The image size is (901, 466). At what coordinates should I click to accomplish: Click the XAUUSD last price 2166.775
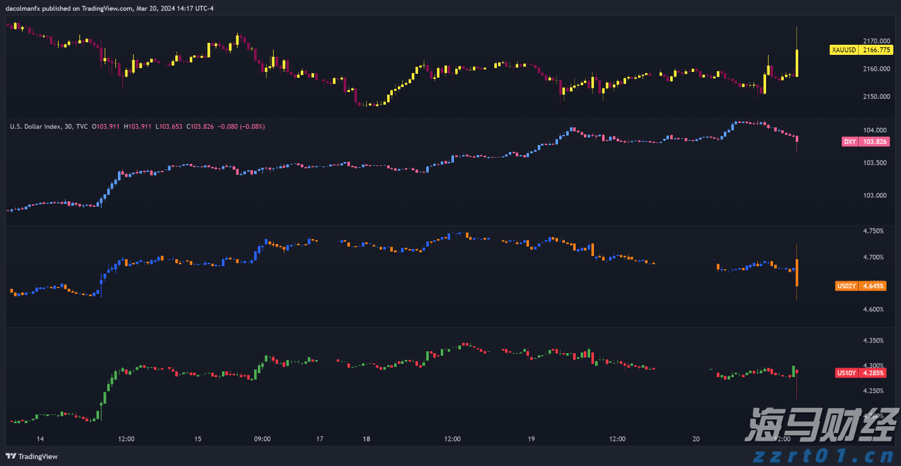pyautogui.click(x=876, y=50)
